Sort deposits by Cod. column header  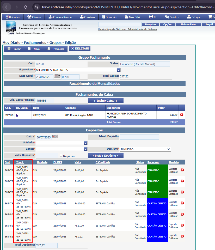point(8,162)
